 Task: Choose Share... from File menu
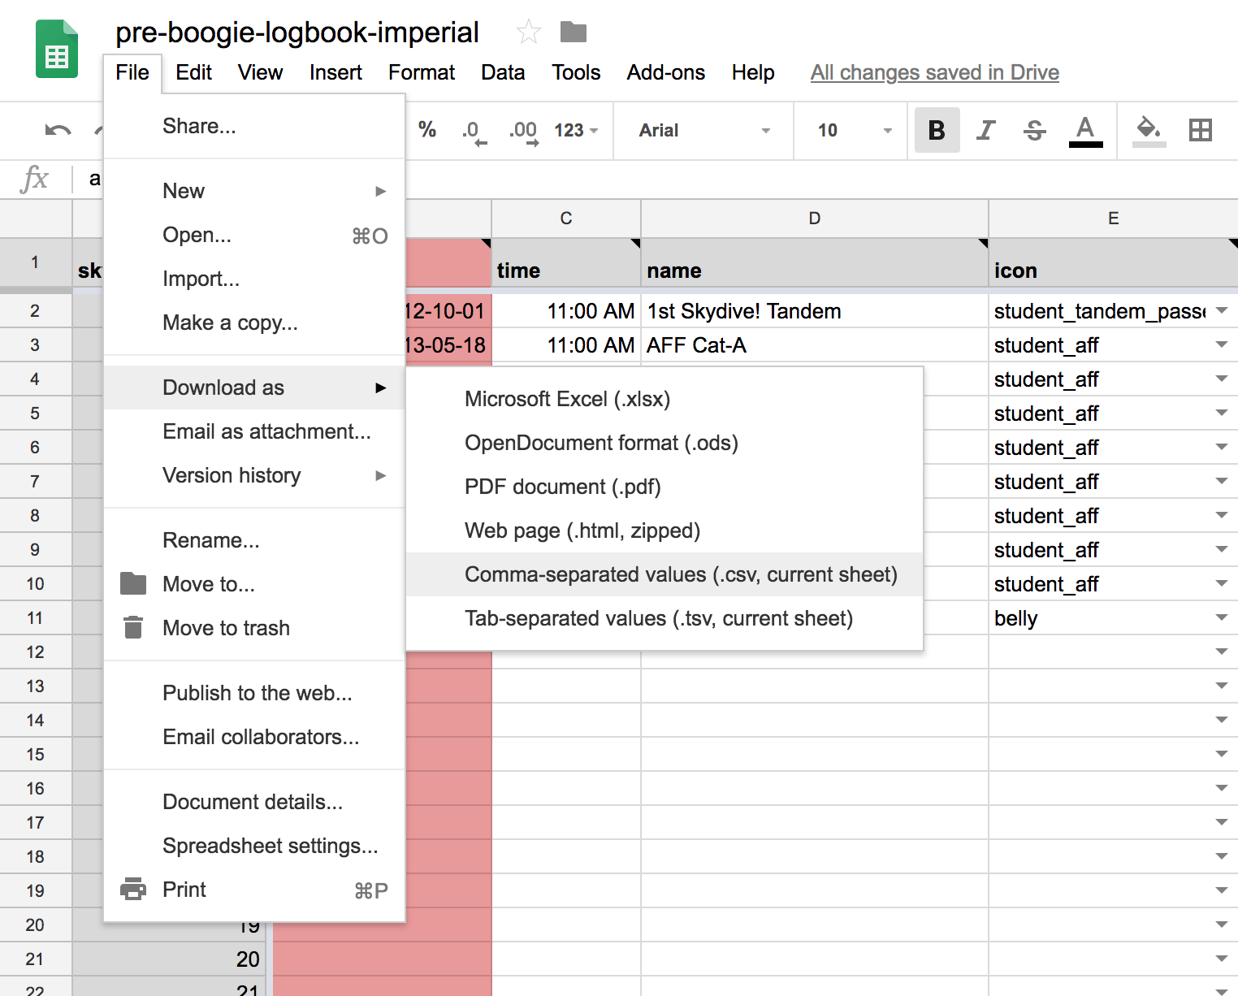pos(254,126)
